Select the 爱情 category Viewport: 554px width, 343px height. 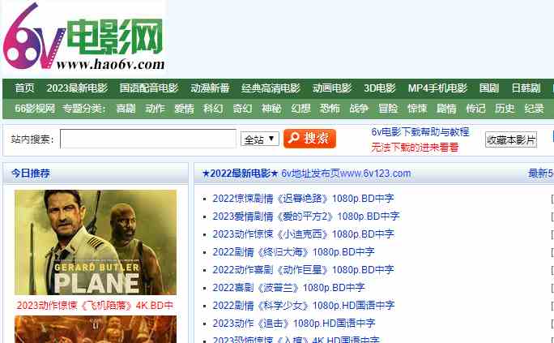(x=184, y=108)
